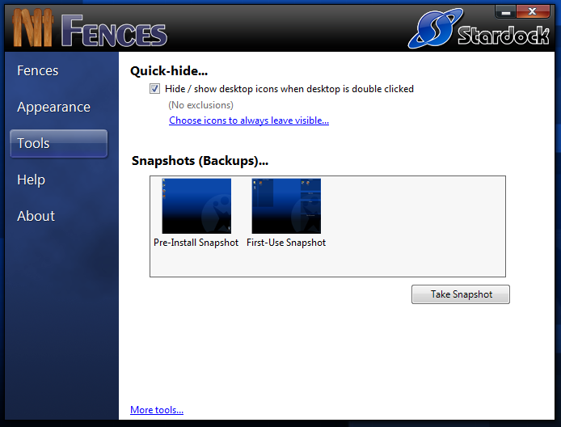Select the First-Use Snapshot thumbnail
Screen dimensions: 561x427
[x=286, y=205]
